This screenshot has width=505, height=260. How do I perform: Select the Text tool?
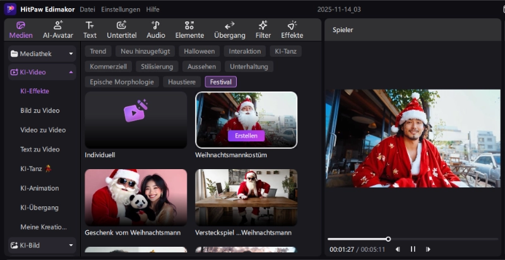(x=90, y=30)
